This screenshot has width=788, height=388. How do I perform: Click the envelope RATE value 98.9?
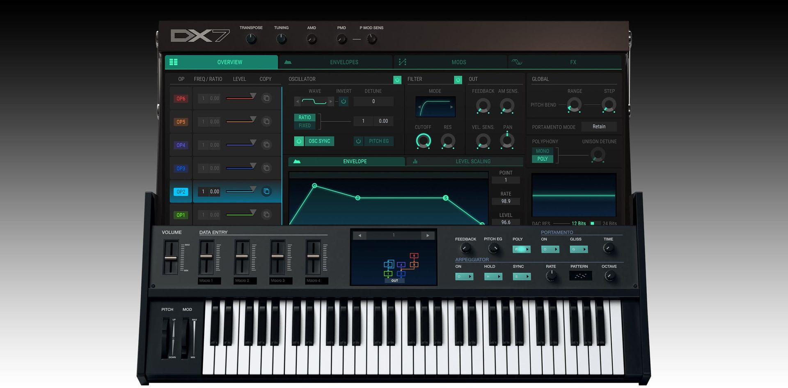coord(506,201)
